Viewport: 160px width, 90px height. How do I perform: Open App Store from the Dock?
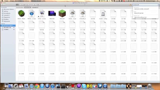42,86
